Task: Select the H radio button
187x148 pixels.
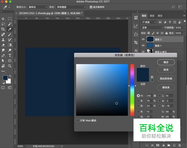Action: coord(138,96)
